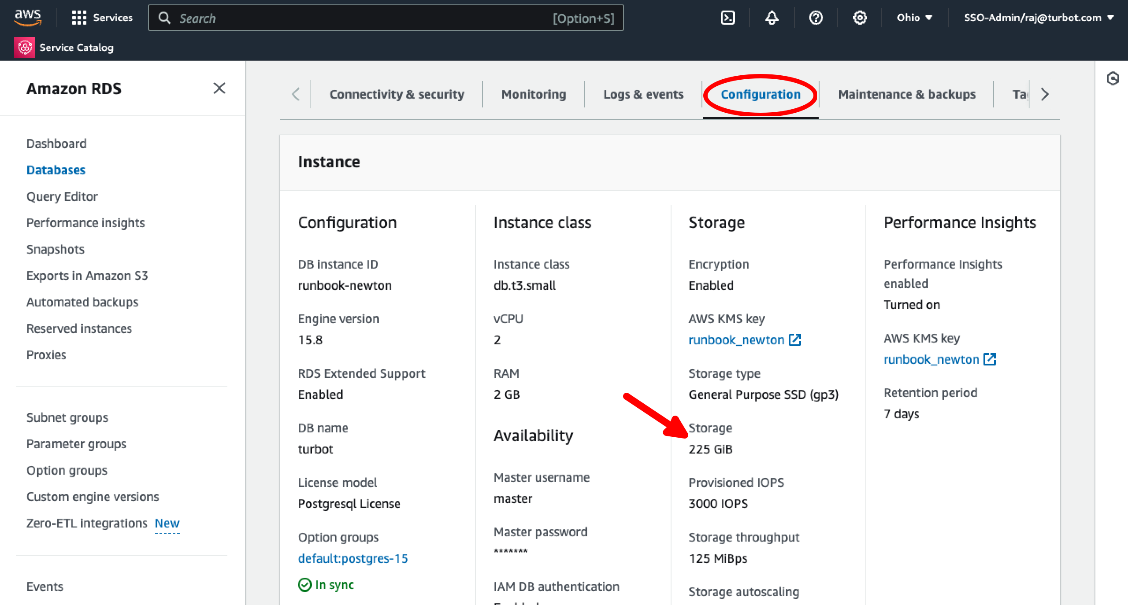Screen dimensions: 1128x605
Task: Switch to the Maintenance & backups tab
Action: click(x=906, y=94)
